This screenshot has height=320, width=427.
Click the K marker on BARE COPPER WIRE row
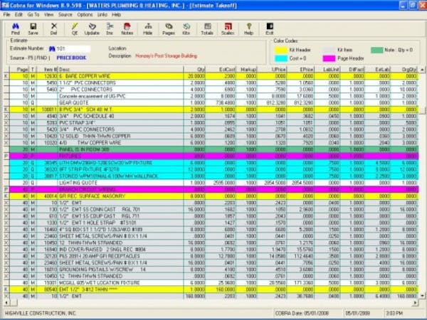point(6,76)
